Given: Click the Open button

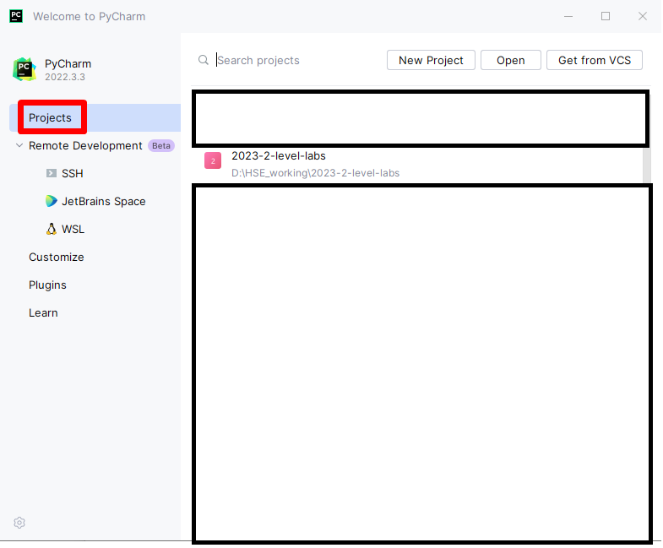Looking at the screenshot, I should [x=511, y=60].
